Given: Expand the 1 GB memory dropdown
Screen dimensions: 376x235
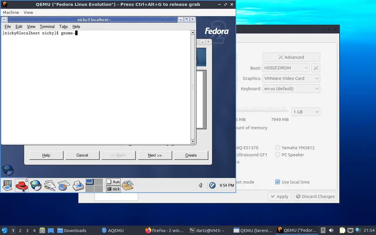Looking at the screenshot, I should click(x=306, y=112).
